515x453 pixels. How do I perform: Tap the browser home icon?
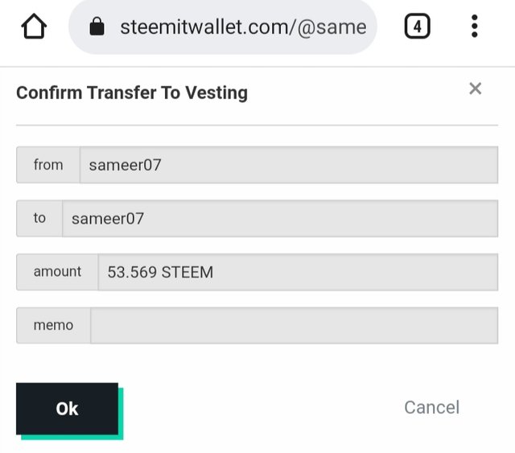34,27
